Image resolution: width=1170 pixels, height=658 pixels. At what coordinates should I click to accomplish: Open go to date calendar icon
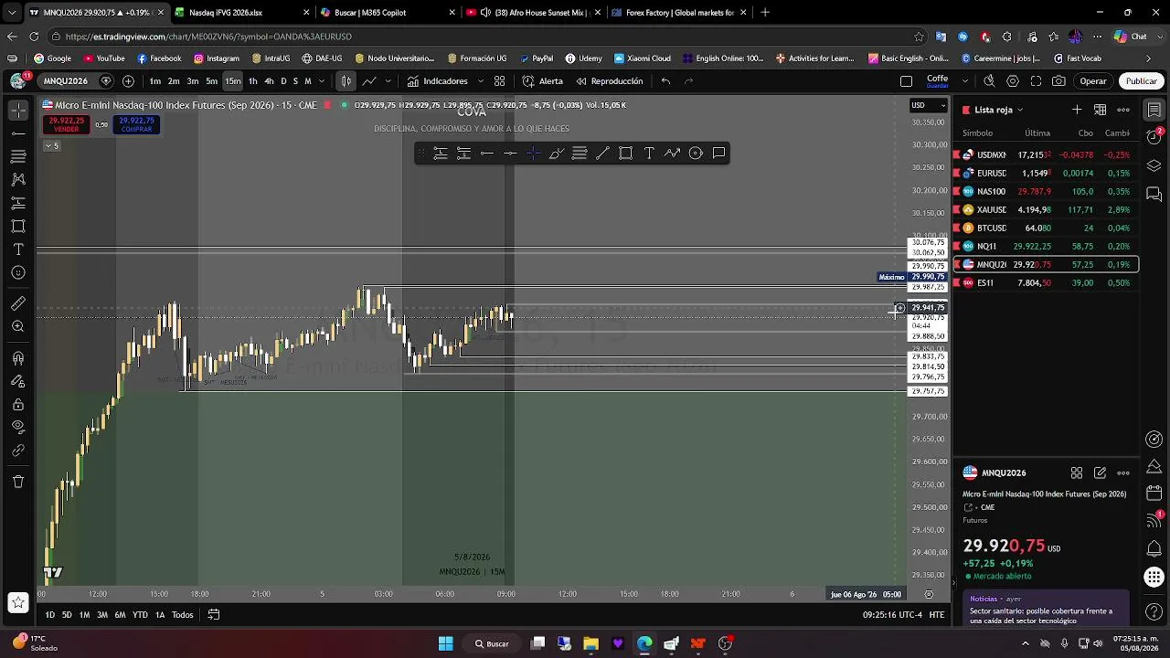pos(214,615)
